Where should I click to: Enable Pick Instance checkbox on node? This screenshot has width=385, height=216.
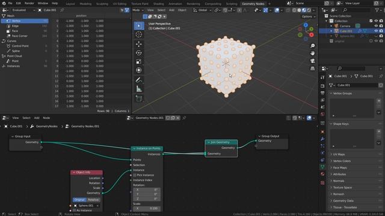click(135, 175)
